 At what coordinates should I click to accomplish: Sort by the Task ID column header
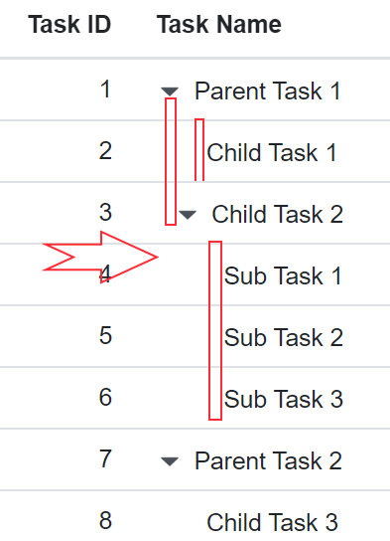tap(69, 25)
